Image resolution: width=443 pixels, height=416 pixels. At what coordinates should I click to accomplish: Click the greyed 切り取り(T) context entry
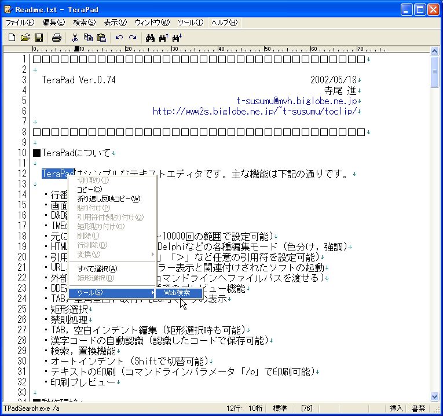(112, 180)
